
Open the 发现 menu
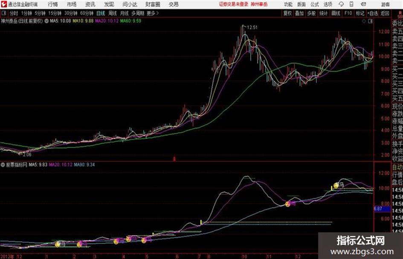click(109, 4)
